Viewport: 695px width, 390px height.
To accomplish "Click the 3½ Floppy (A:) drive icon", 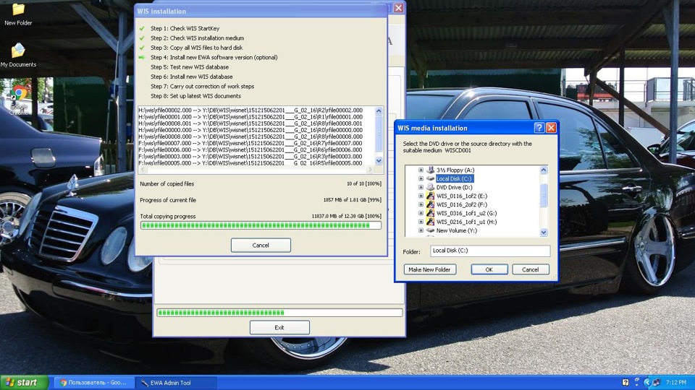I will (430, 170).
